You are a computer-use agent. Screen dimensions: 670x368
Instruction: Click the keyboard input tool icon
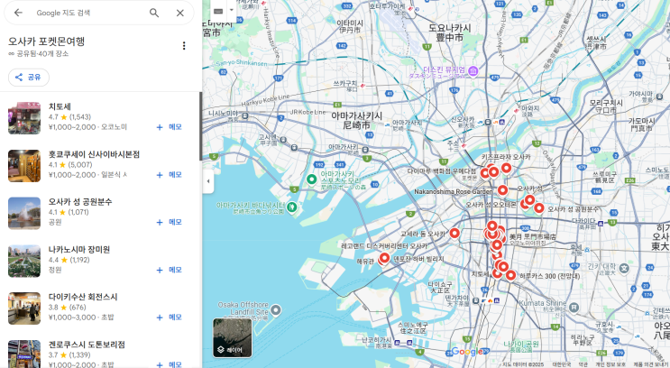click(x=218, y=11)
